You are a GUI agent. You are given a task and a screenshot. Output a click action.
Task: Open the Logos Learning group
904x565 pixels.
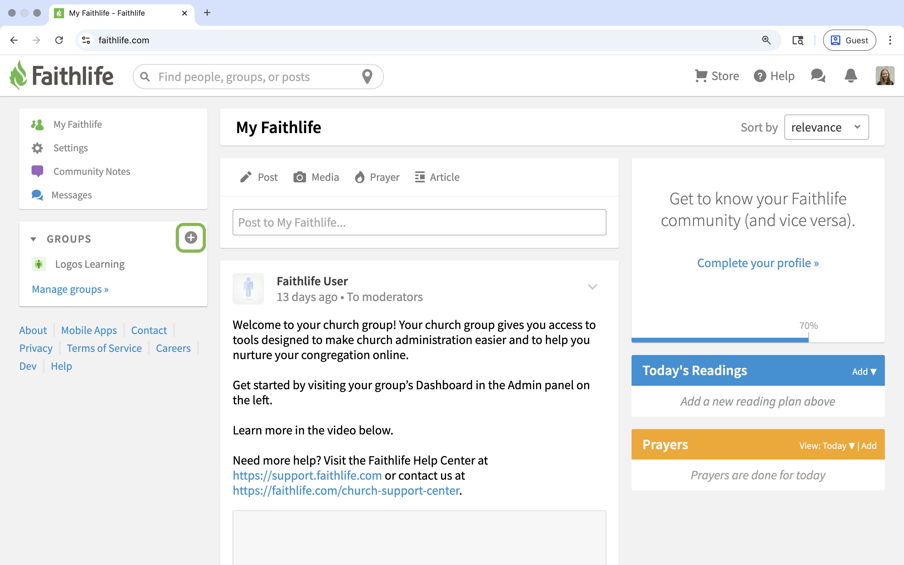[90, 264]
